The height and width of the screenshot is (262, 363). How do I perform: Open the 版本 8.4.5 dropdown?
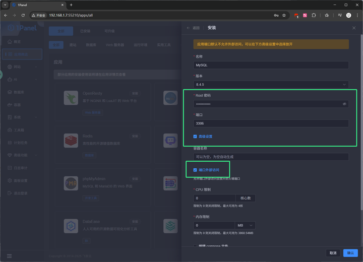point(271,85)
